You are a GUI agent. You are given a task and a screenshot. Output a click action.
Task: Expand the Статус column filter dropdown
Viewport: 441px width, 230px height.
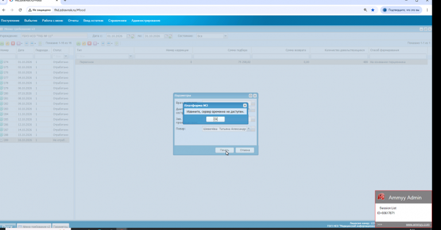pyautogui.click(x=65, y=56)
